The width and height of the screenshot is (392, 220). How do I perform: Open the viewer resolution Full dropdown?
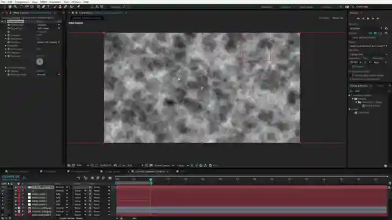(135, 166)
